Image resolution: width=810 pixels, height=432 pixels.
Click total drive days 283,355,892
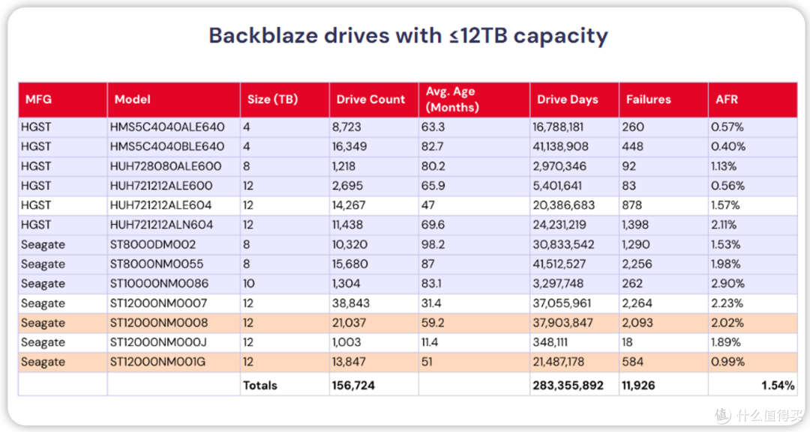click(x=568, y=386)
